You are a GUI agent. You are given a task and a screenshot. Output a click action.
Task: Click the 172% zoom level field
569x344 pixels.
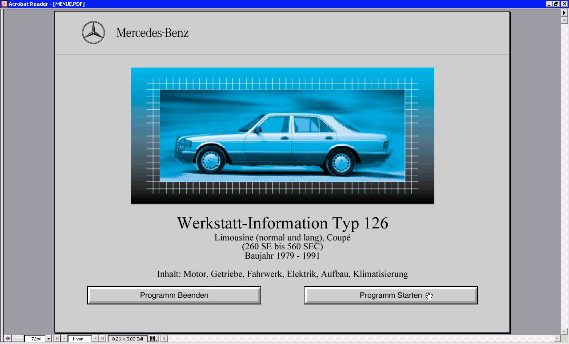coord(35,339)
